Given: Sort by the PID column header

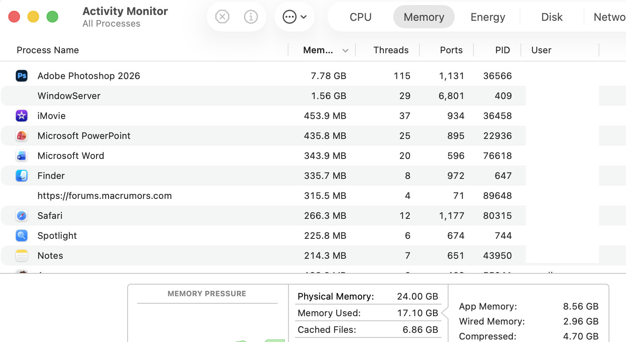Looking at the screenshot, I should tap(503, 50).
